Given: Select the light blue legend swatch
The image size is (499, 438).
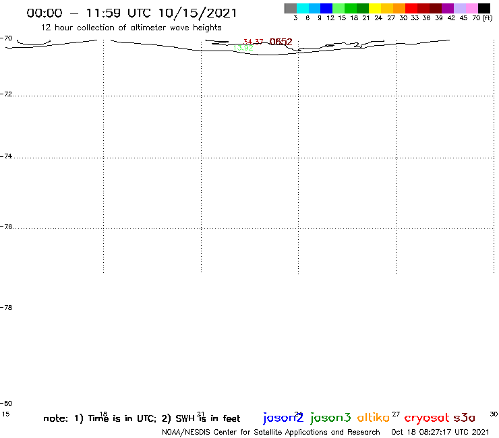Looking at the screenshot, I should (x=315, y=8).
